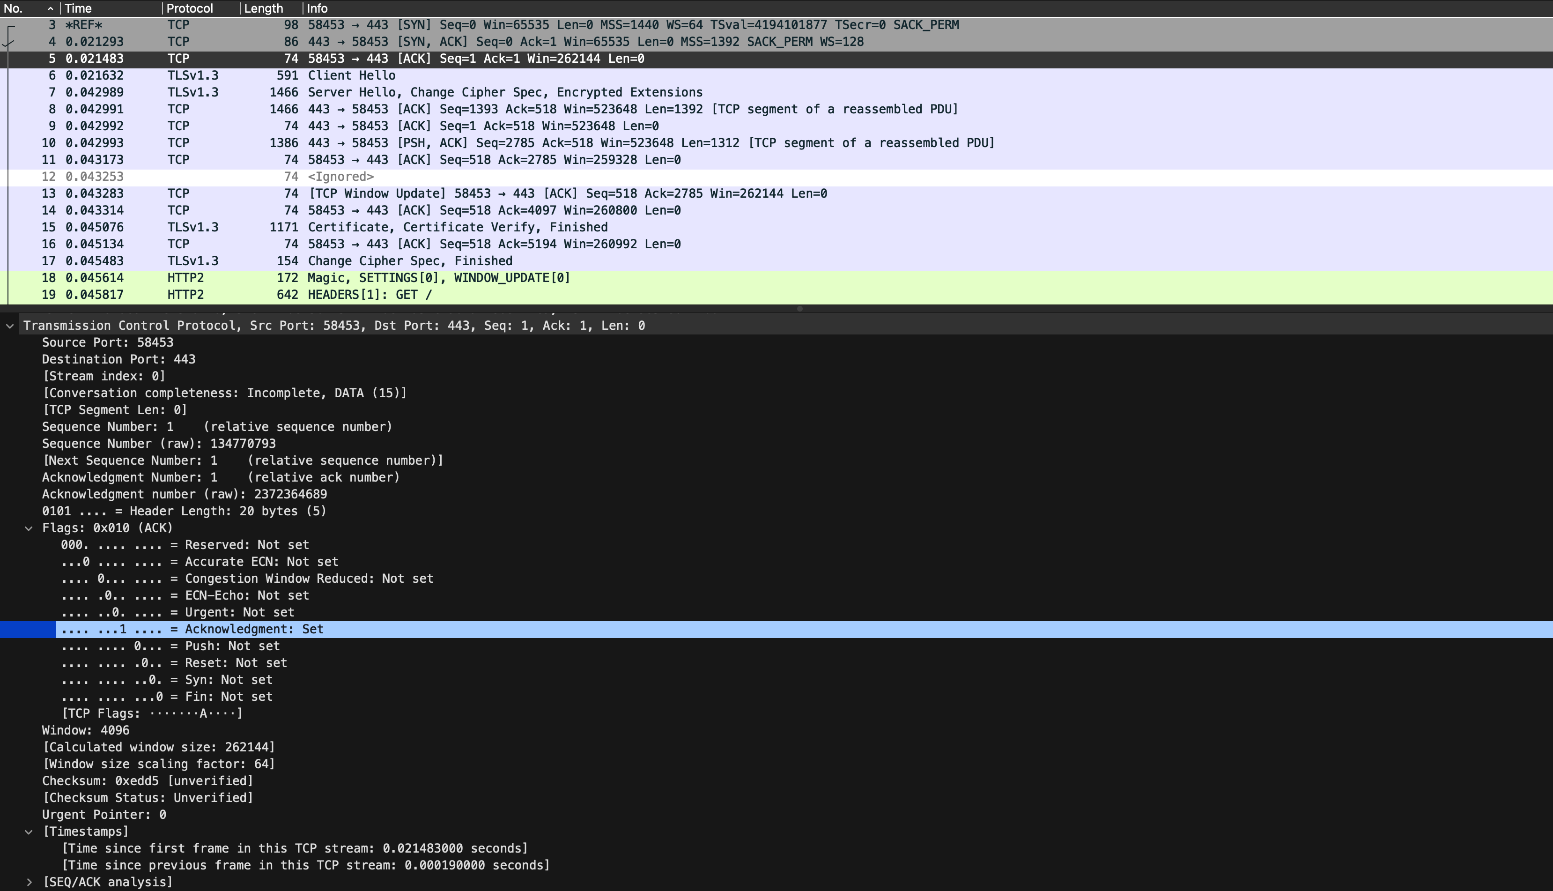The image size is (1553, 891).
Task: Select Header Length: 20 bytes field
Action: pos(184,512)
